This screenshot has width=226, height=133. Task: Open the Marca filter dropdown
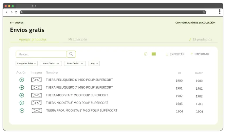[x=51, y=64]
